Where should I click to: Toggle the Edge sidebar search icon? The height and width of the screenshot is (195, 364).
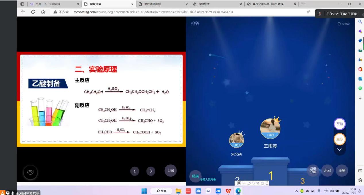[360, 22]
